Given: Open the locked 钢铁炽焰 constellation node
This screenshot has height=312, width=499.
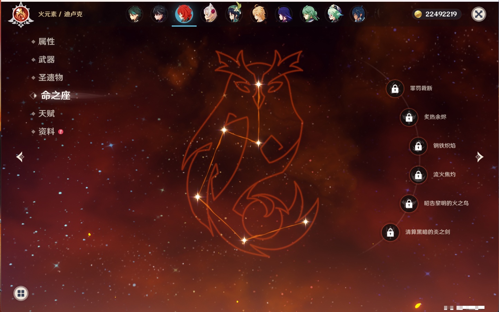Looking at the screenshot, I should (x=418, y=146).
